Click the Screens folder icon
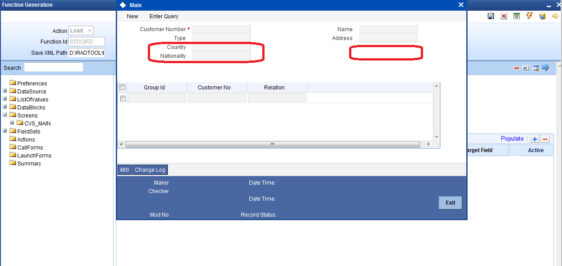This screenshot has width=562, height=266. [13, 115]
